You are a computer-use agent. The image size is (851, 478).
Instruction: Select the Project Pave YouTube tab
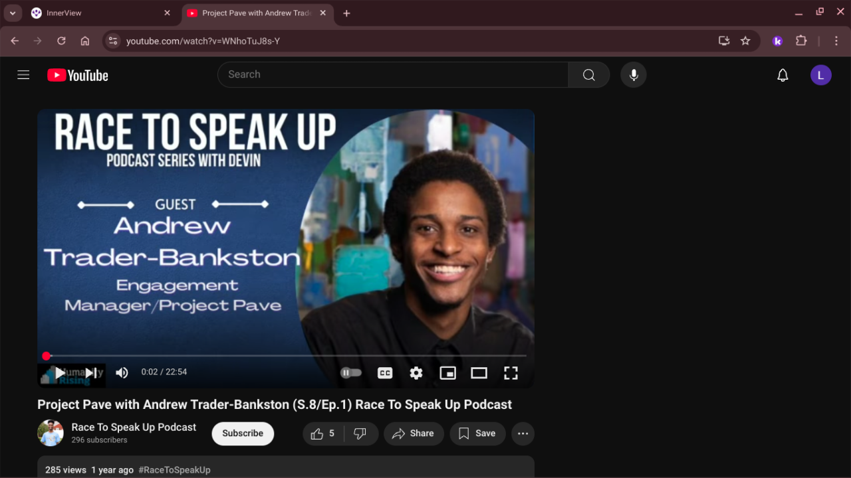(x=257, y=13)
